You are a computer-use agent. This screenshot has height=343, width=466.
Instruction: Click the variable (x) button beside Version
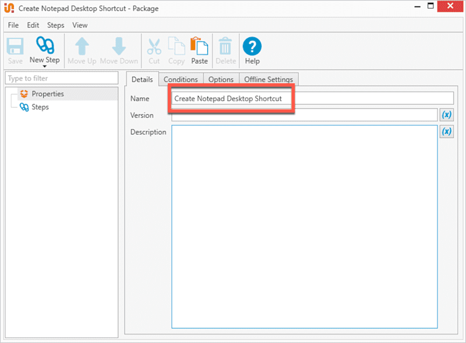pos(446,115)
